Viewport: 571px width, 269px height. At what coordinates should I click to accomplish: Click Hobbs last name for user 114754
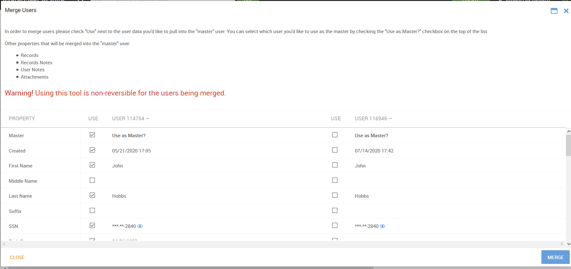coord(119,196)
